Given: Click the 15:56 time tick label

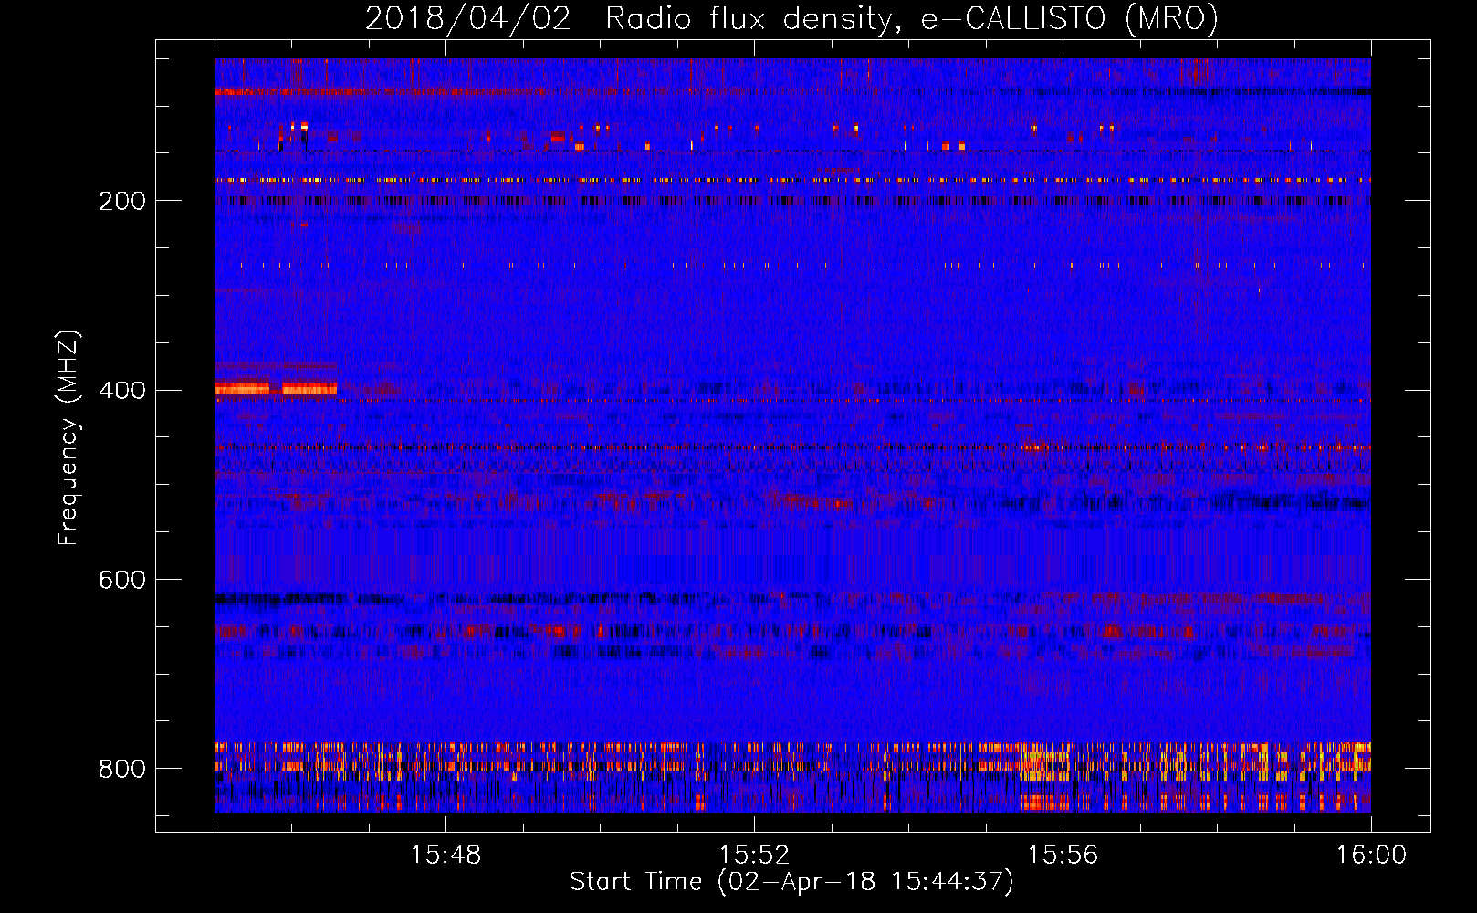Looking at the screenshot, I should click(1063, 855).
